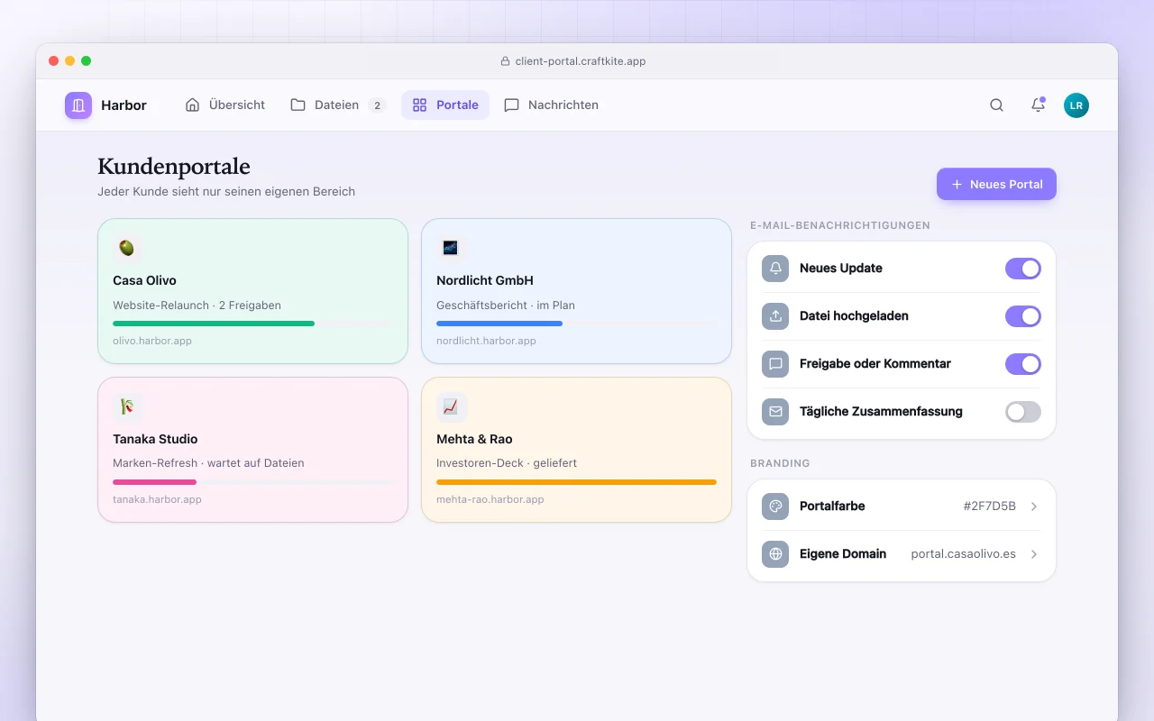Enable the Tägliche Zusammenfassung toggle
Screen dimensions: 1154x721
click(x=1023, y=412)
